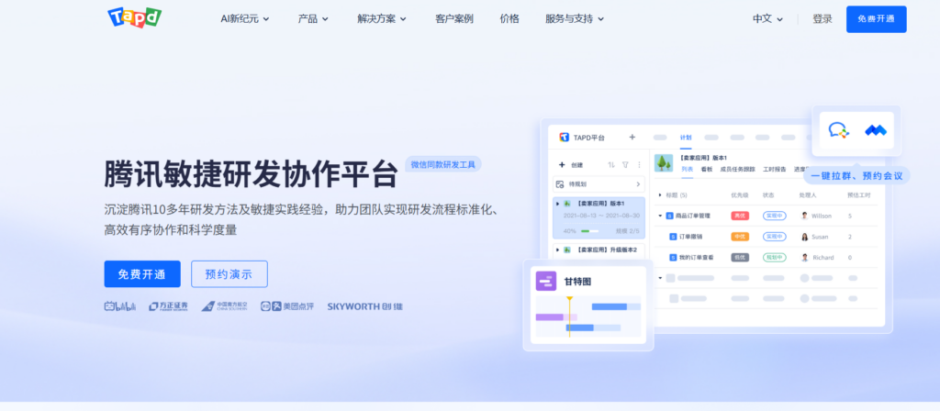
Task: Select the 列表 view tab
Action: 687,170
